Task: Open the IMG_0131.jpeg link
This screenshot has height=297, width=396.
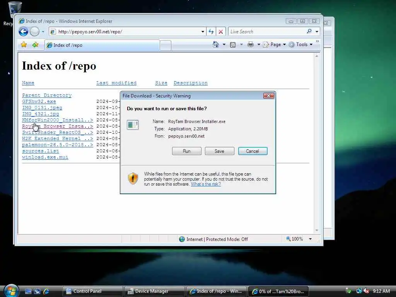Action: (42, 108)
